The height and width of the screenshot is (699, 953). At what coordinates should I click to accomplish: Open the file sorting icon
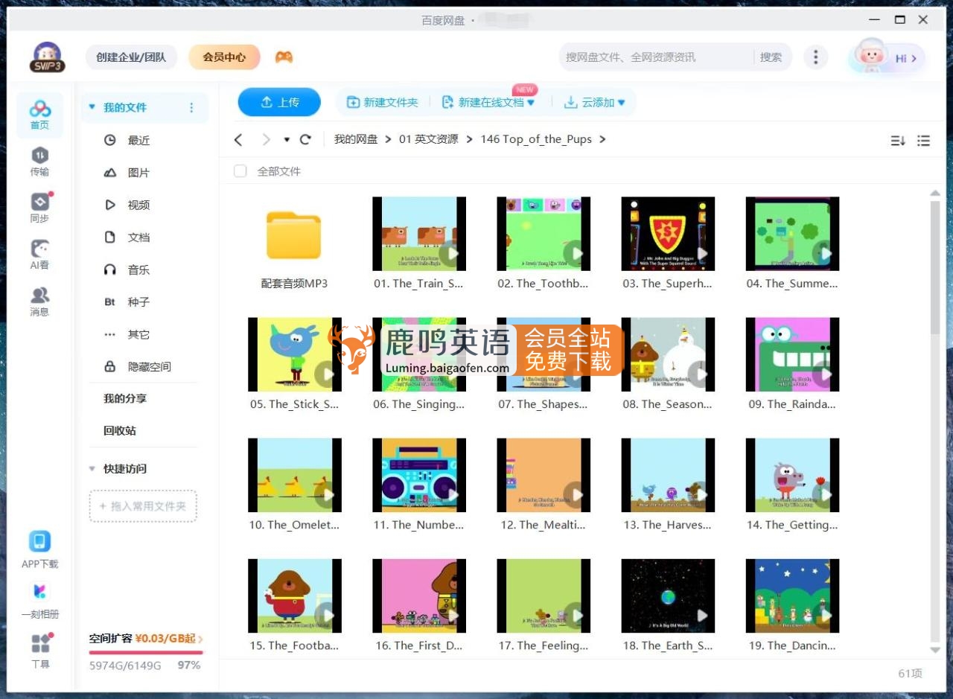tap(897, 139)
